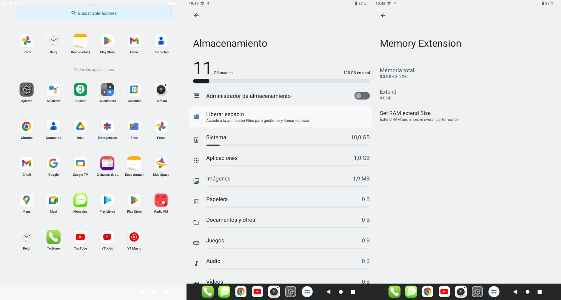Launch the YT Music app

134,237
